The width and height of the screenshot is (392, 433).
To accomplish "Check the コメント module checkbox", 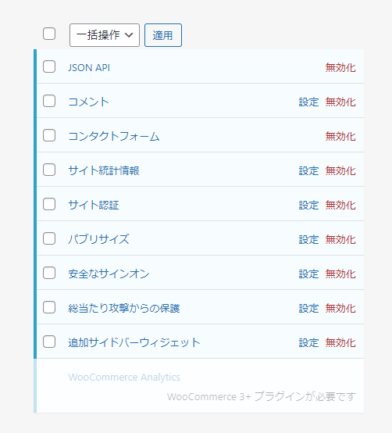I will (49, 101).
